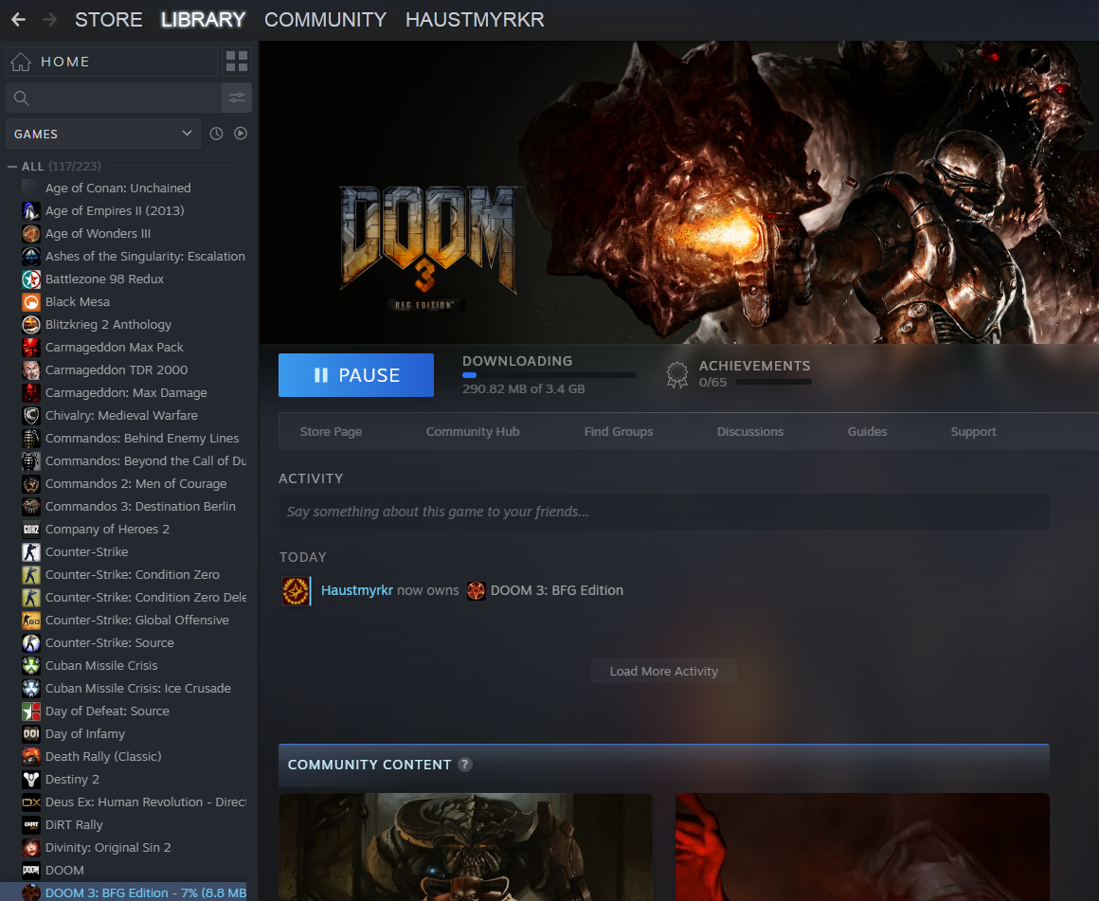
Task: Pause the DOOM 3 download
Action: [x=356, y=375]
